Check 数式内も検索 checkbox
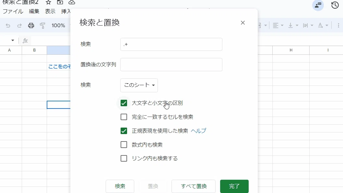343x193 pixels. click(124, 144)
